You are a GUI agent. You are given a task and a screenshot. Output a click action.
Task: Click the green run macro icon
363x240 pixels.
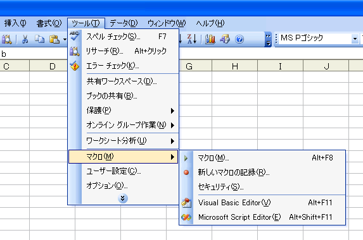pyautogui.click(x=186, y=158)
